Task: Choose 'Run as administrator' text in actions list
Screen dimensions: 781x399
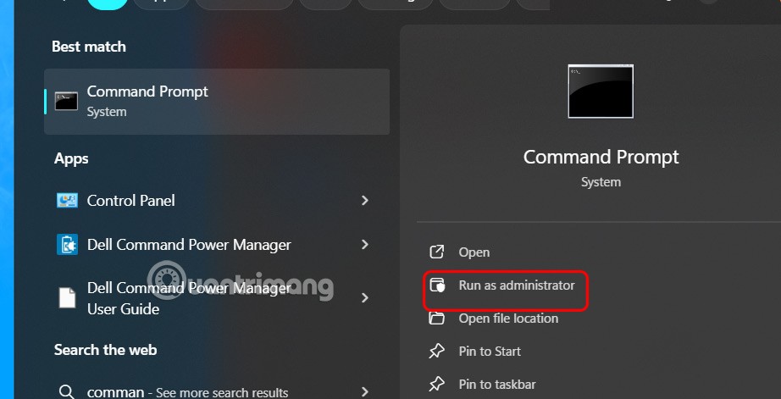Action: coord(516,285)
